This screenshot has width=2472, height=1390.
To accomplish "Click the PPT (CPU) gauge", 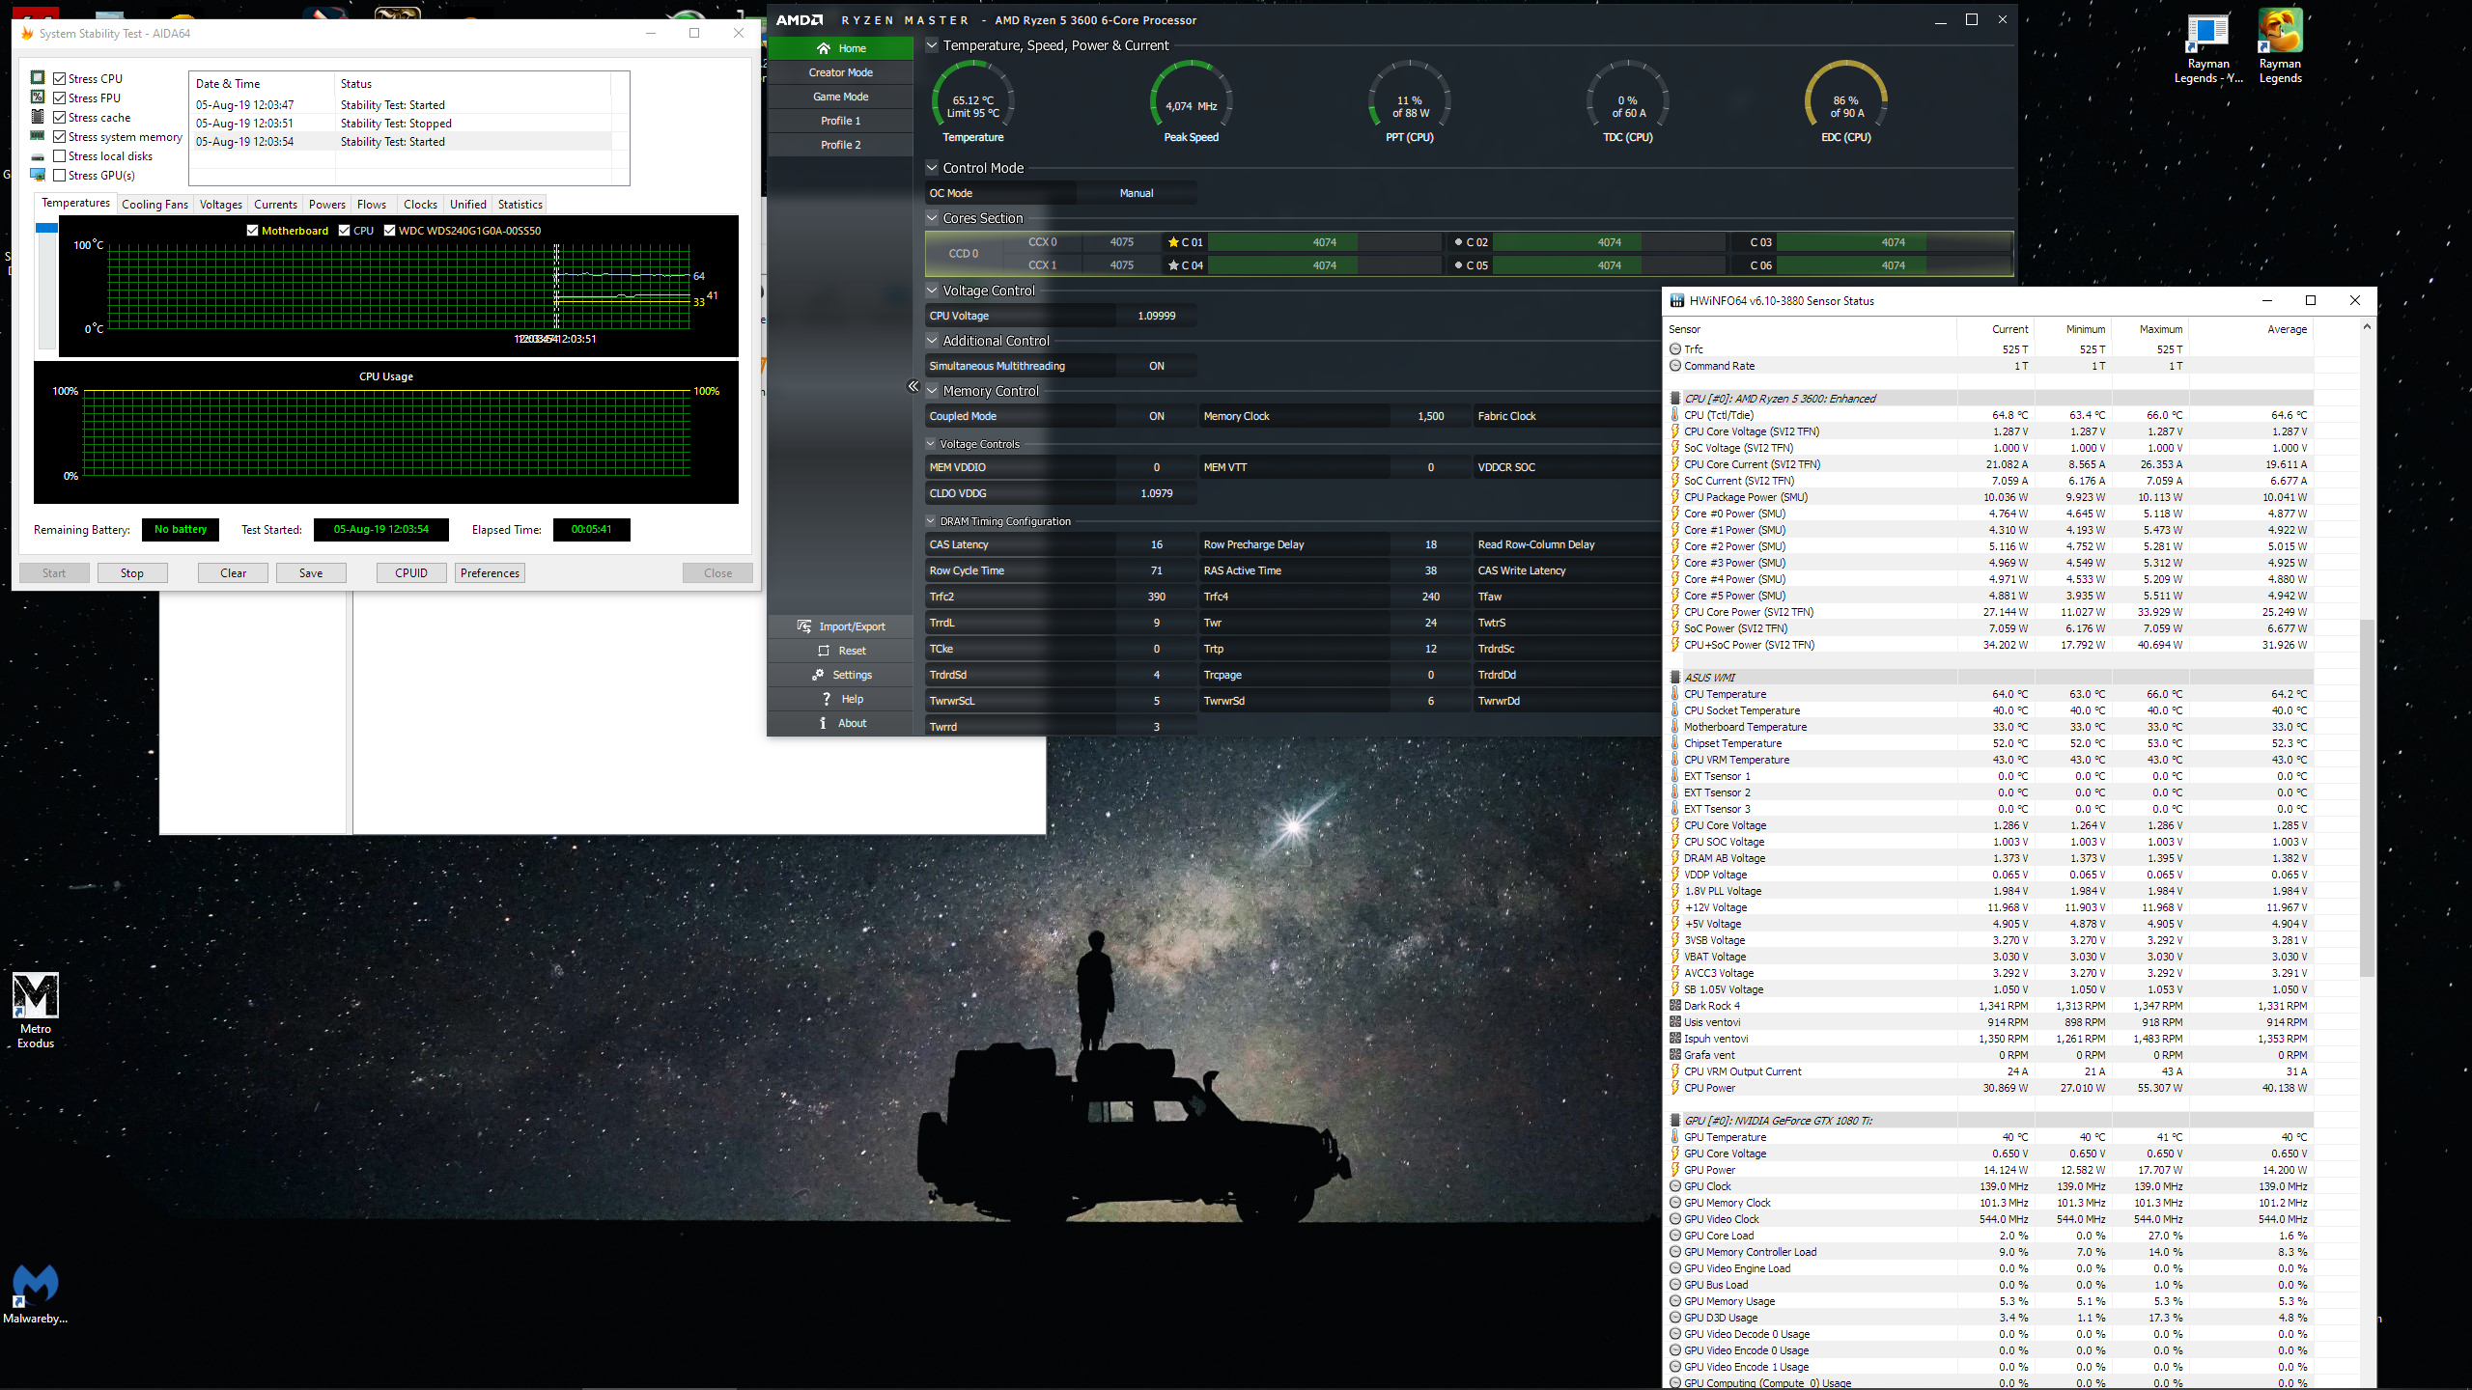I will [x=1409, y=101].
